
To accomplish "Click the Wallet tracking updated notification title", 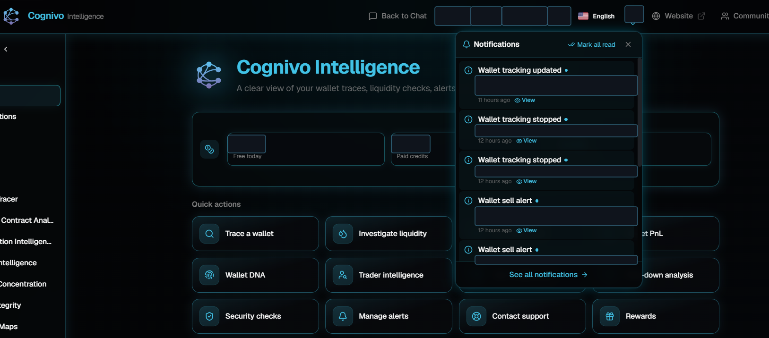I will (x=519, y=70).
